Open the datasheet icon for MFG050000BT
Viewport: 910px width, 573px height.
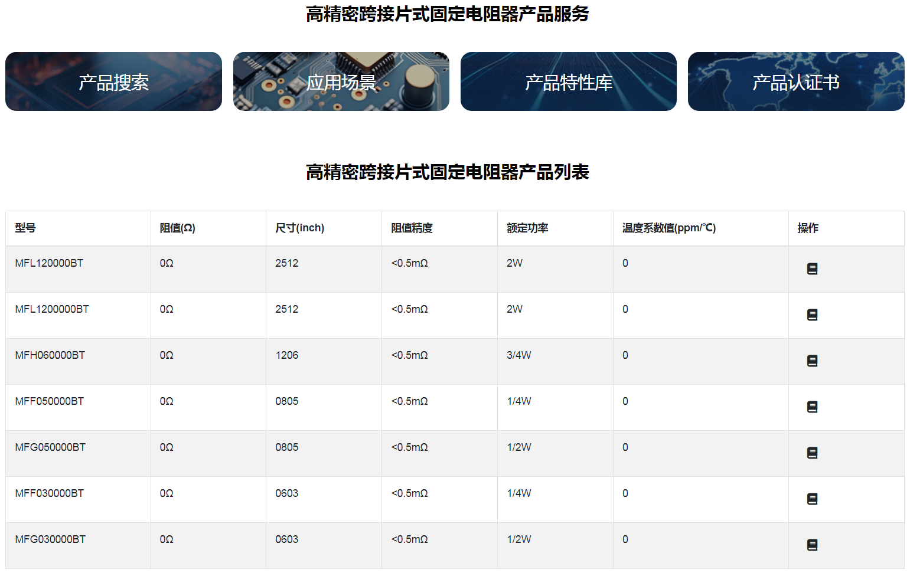pyautogui.click(x=813, y=453)
